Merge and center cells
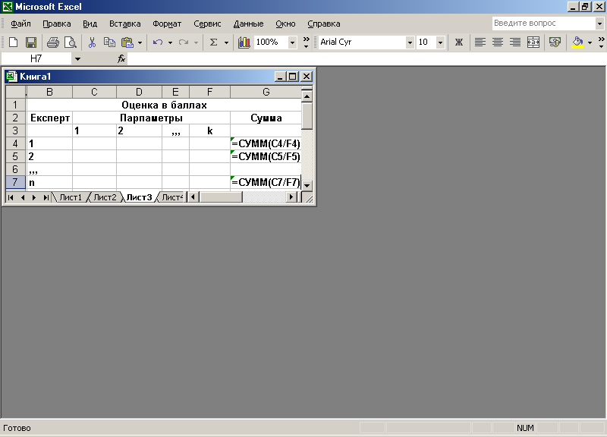 533,42
